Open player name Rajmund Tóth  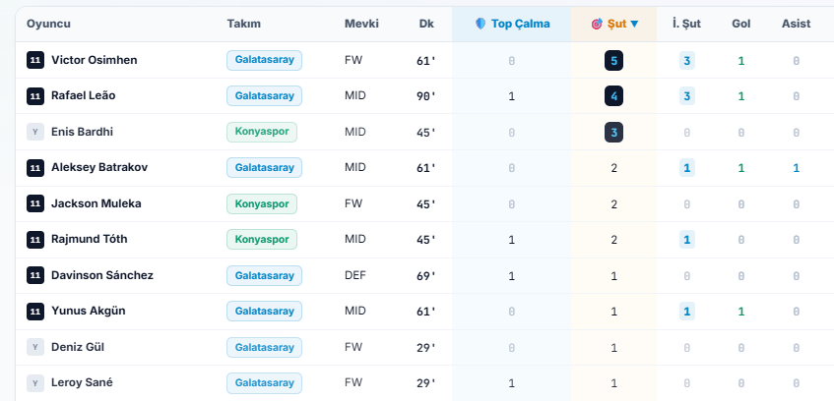[90, 239]
